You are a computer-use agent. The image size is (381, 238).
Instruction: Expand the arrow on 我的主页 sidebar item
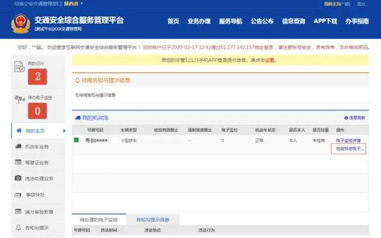(64, 131)
